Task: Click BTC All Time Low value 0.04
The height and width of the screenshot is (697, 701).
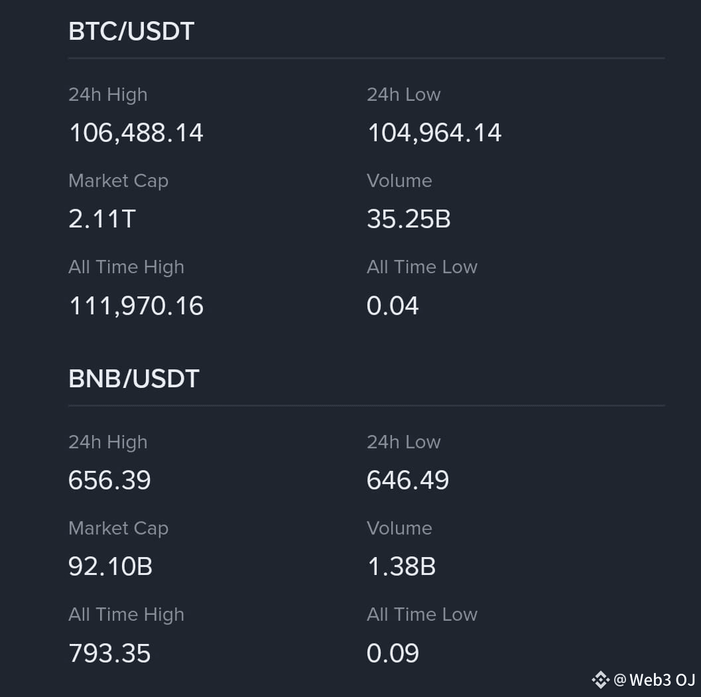Action: (393, 306)
